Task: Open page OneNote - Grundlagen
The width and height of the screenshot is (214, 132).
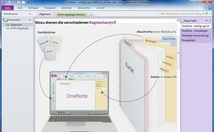Action: click(x=196, y=31)
